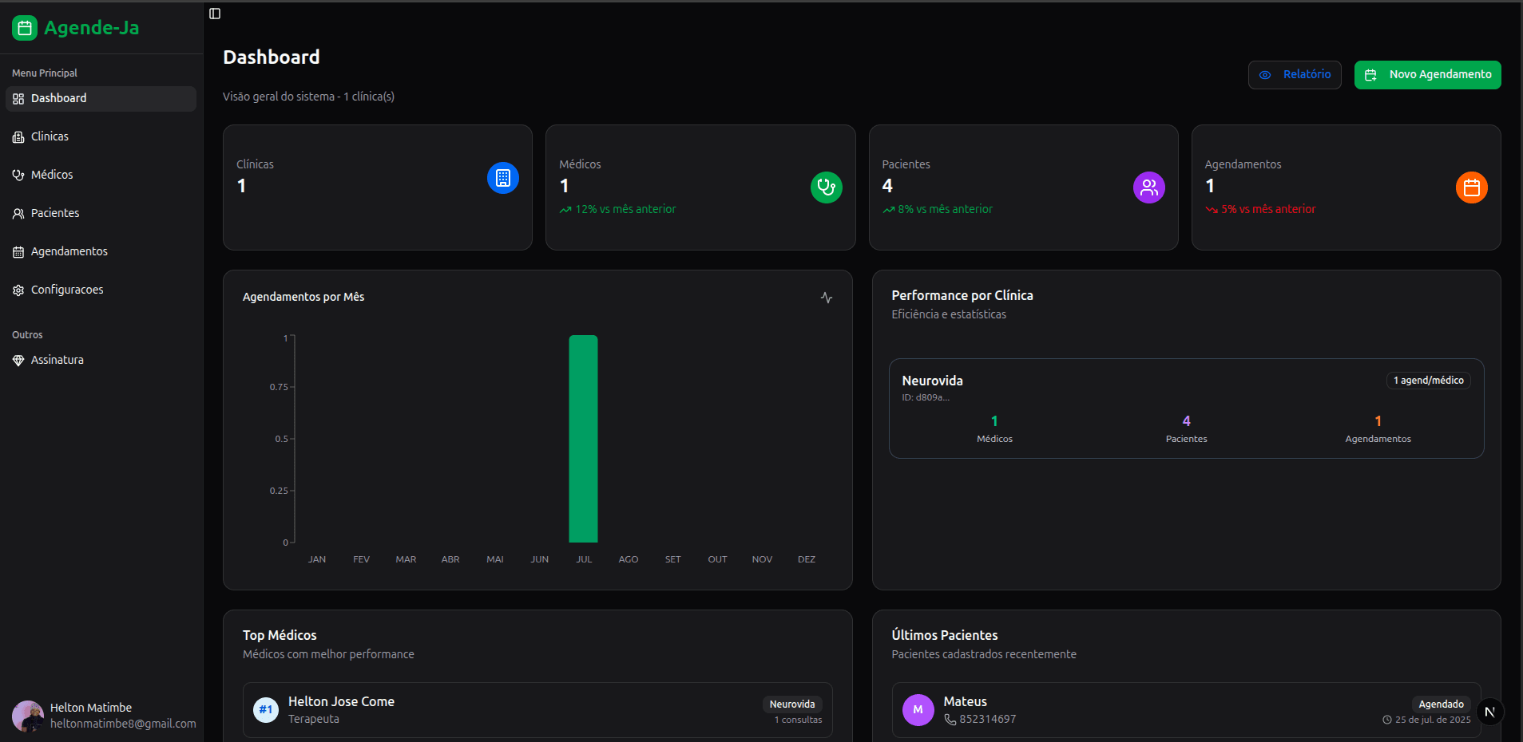The width and height of the screenshot is (1523, 742).
Task: Open the Relatório report view
Action: click(1294, 75)
